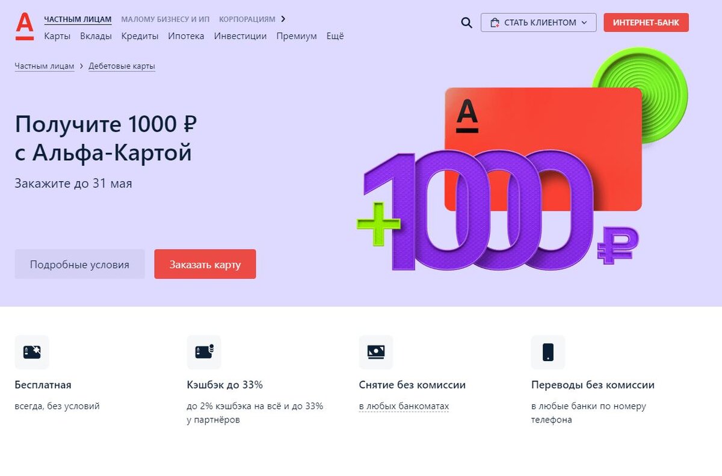
Task: Click the «Интернет-банк» button
Action: coord(646,22)
